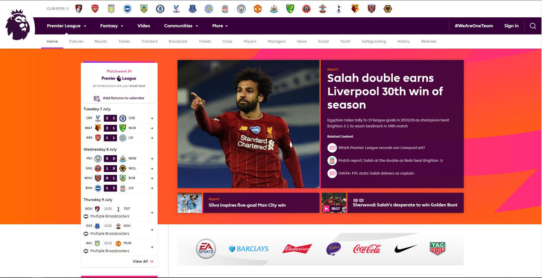
Task: Expand the More menu dropdown
Action: 220,26
